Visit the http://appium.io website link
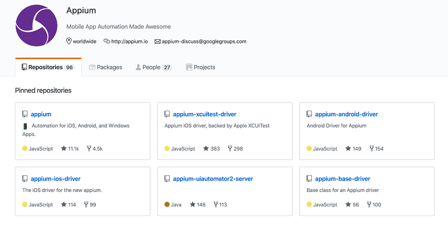Image resolution: width=448 pixels, height=225 pixels. 129,41
